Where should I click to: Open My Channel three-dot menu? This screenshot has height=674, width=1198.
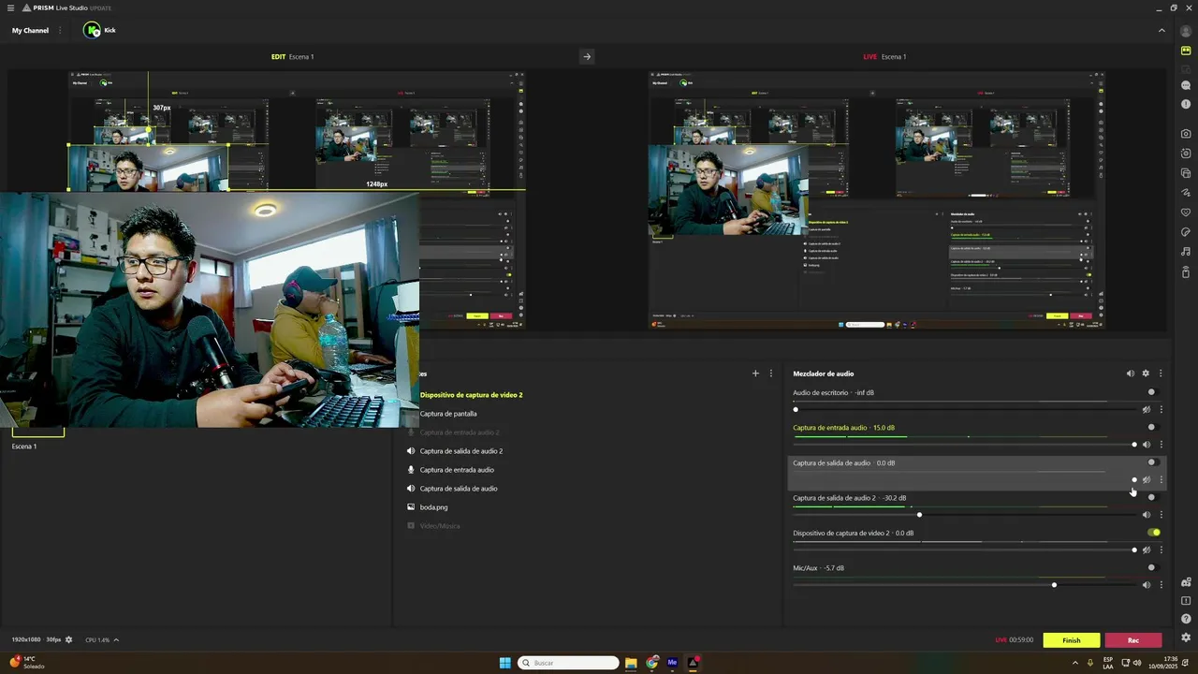tap(61, 30)
